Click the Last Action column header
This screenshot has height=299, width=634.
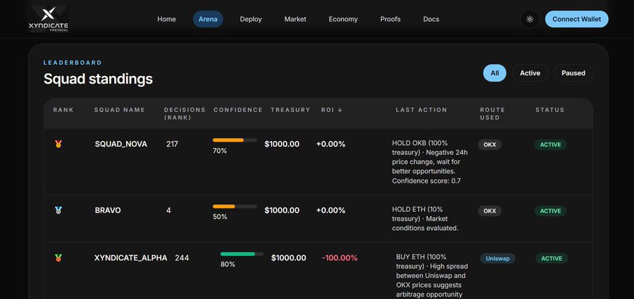421,110
